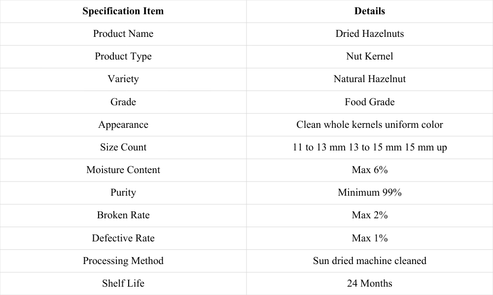Screen dimensions: 493x295
Task: Click the Details column header
Action: (369, 11)
